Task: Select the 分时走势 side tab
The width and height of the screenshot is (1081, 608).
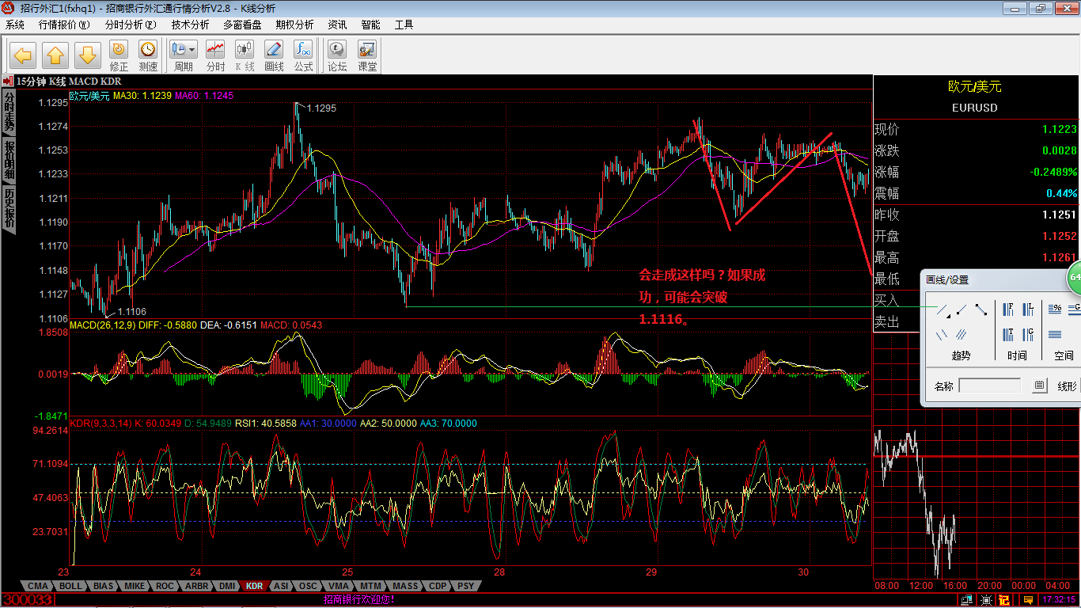Action: [x=9, y=112]
